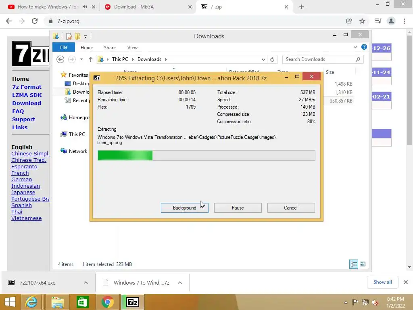Expand address bar history dropdown
Viewport: 413px width, 310px height.
click(263, 60)
